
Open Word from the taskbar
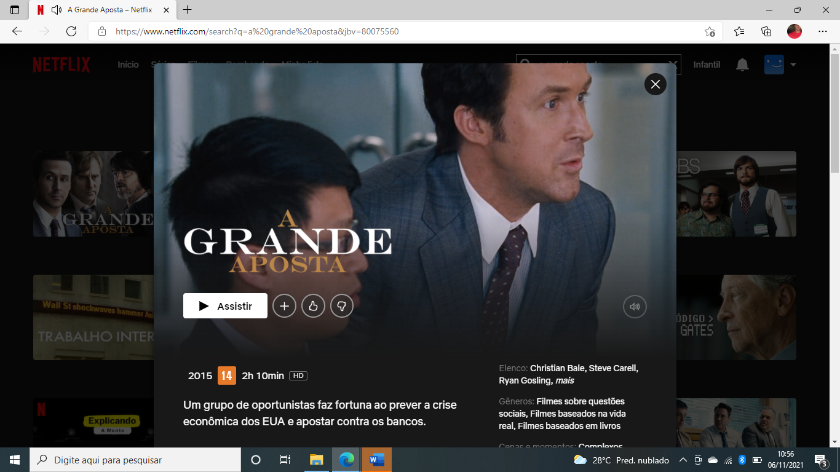click(376, 460)
